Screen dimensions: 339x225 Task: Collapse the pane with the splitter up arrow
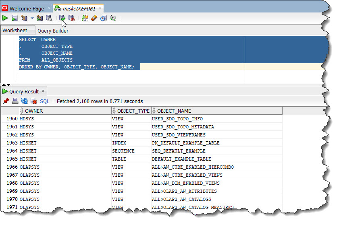[x=4, y=85]
